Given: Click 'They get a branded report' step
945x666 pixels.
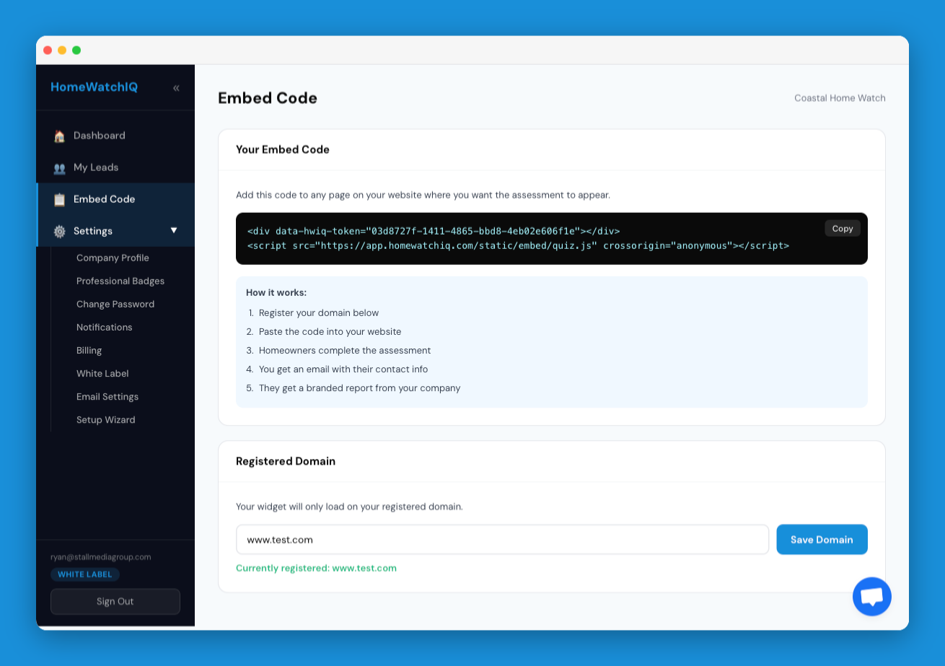Looking at the screenshot, I should click(x=359, y=387).
